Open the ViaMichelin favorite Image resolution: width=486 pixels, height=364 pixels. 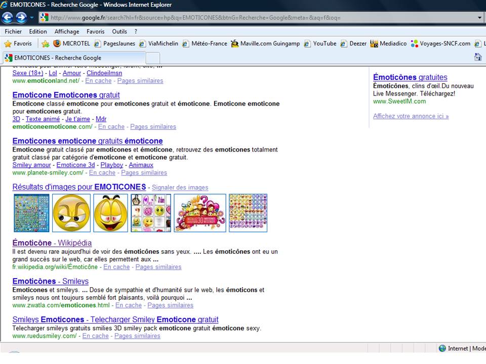[x=158, y=43]
